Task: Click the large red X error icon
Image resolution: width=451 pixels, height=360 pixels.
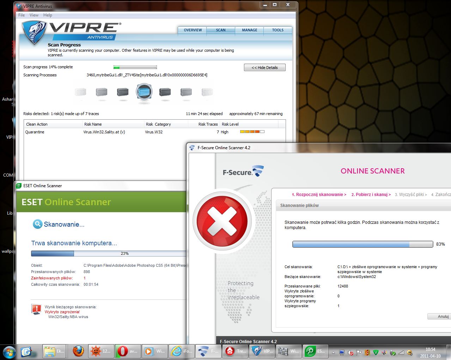Action: (222, 221)
